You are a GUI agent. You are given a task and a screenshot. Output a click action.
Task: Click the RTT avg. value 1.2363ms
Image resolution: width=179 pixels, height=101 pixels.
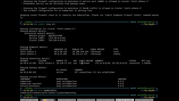click(x=146, y=63)
